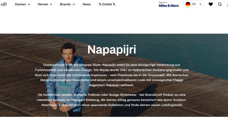Open the Brands menu item
This screenshot has height=119, width=228.
65,4
